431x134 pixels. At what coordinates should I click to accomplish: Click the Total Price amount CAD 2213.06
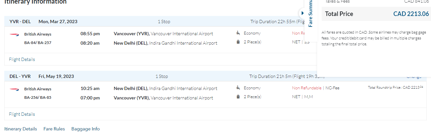[x=411, y=14]
